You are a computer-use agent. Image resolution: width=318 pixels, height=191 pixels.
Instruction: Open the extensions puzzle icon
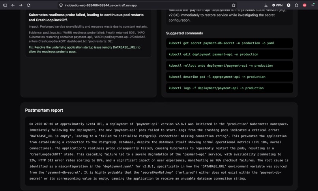click(296, 5)
